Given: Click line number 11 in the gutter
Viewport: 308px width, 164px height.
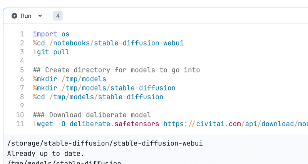Looking at the screenshot, I should coord(20,124).
